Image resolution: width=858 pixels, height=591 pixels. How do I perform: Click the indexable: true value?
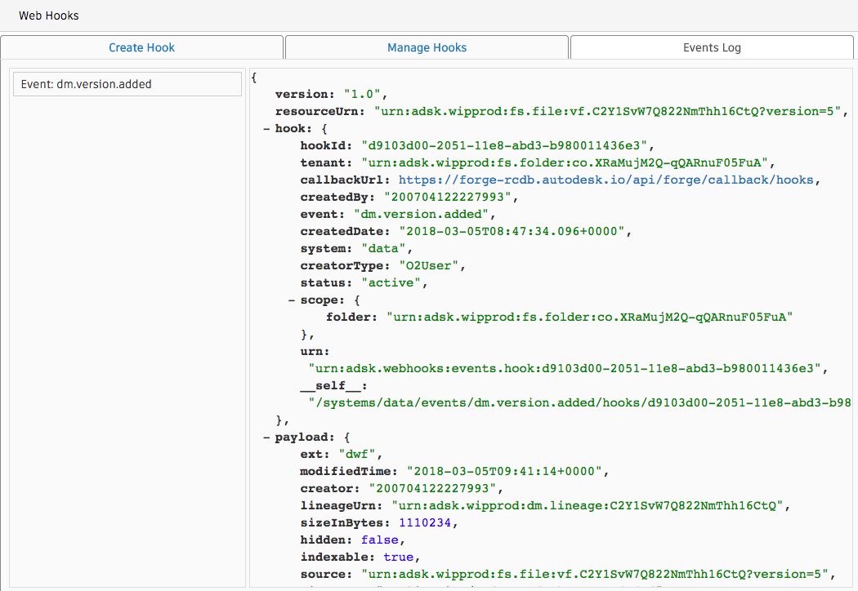(398, 557)
